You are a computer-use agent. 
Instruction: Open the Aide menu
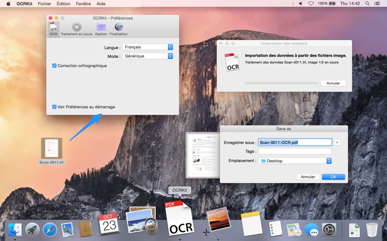(x=101, y=4)
